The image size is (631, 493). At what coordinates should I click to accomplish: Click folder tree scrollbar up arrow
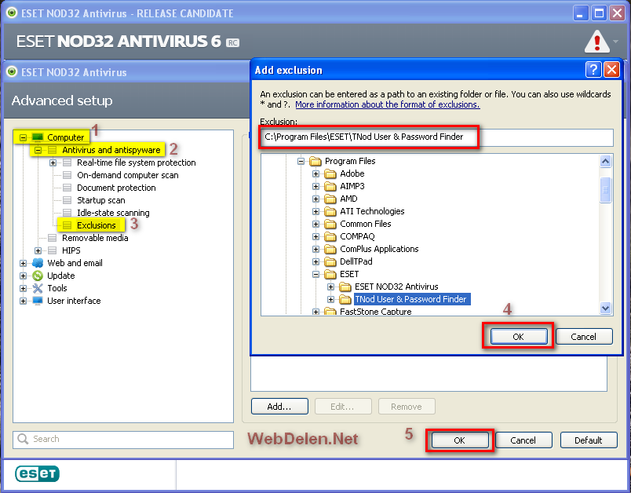(605, 162)
